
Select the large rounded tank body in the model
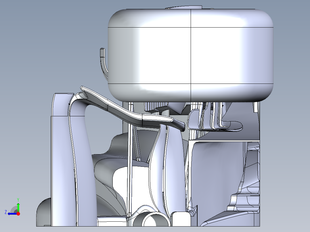coord(191,55)
